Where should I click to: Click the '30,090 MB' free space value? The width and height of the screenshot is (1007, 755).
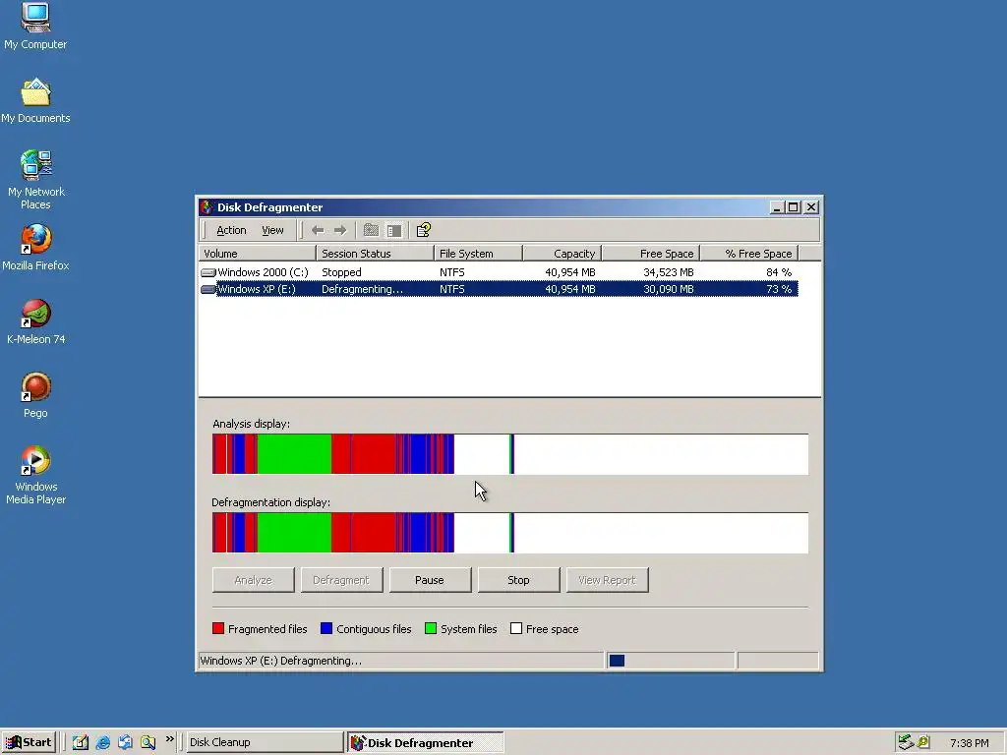coord(669,290)
